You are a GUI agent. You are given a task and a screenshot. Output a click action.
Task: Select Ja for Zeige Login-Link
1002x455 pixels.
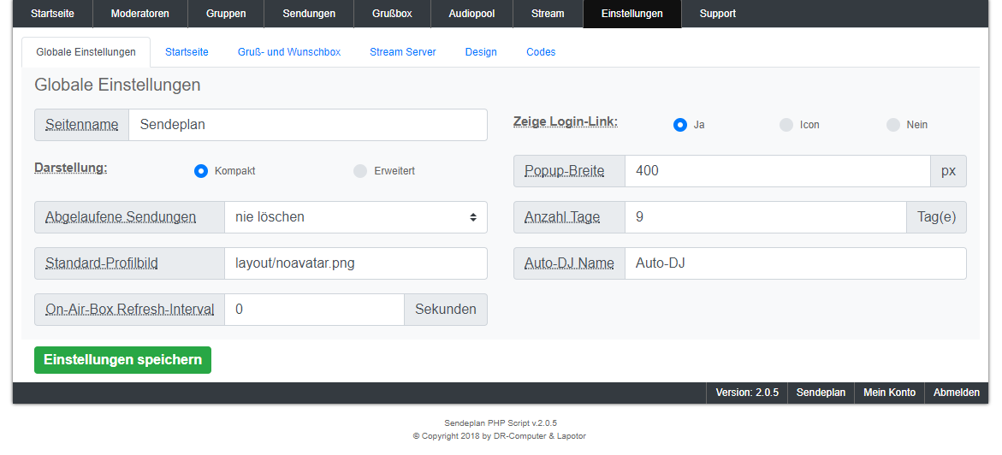tap(680, 125)
